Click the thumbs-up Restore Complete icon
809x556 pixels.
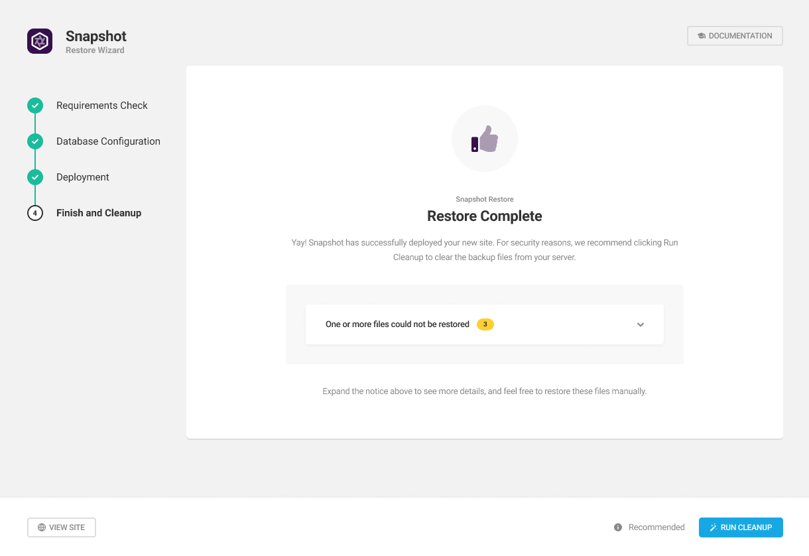(x=485, y=139)
